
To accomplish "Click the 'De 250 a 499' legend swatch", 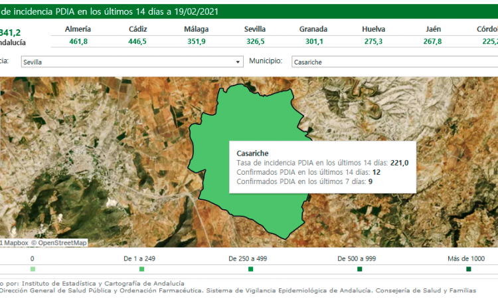I will coord(250,269).
